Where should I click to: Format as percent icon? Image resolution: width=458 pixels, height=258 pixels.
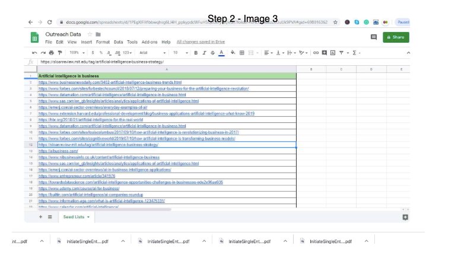click(x=101, y=53)
